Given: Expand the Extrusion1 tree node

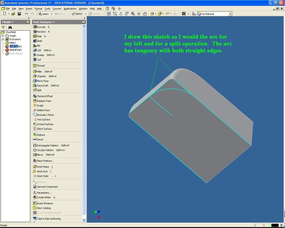Looking at the screenshot, I should pos(3,39).
